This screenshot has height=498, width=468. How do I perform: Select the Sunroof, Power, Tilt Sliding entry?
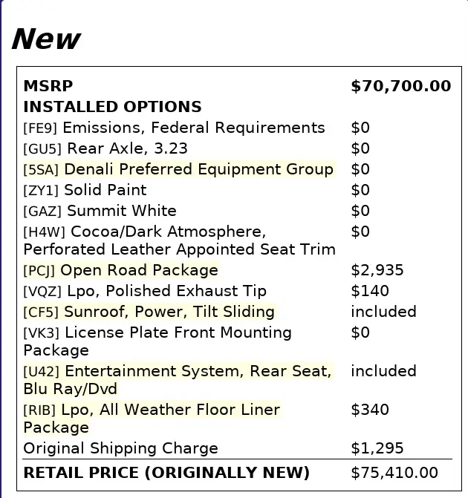(x=149, y=312)
